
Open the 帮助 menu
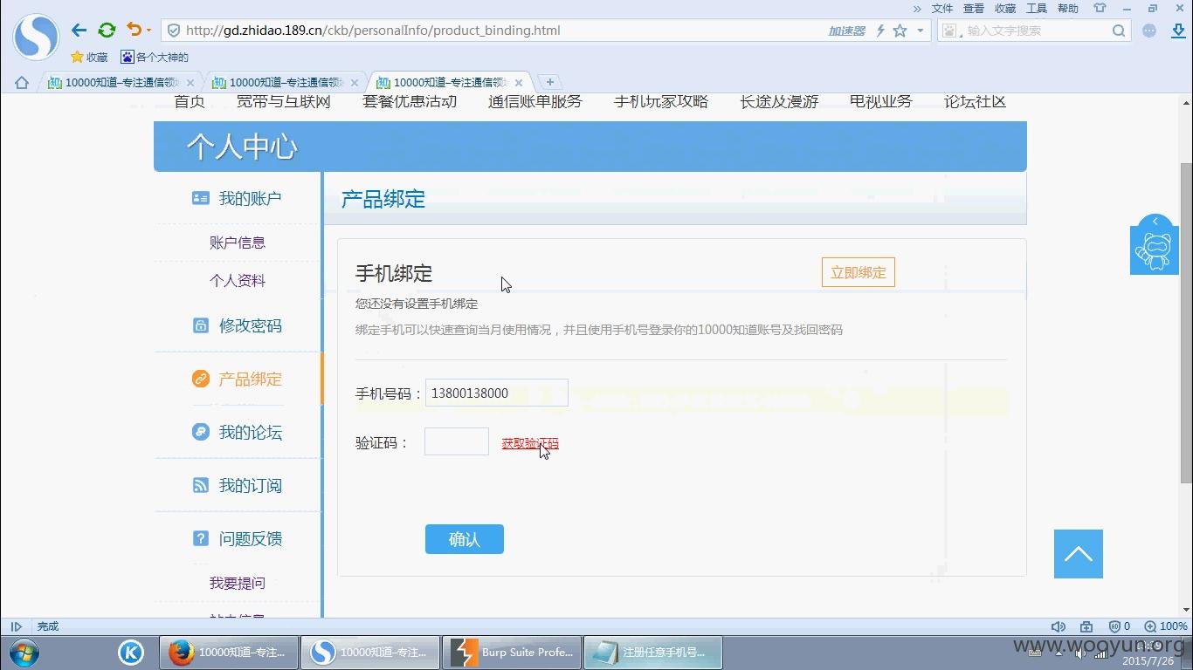(x=1068, y=9)
